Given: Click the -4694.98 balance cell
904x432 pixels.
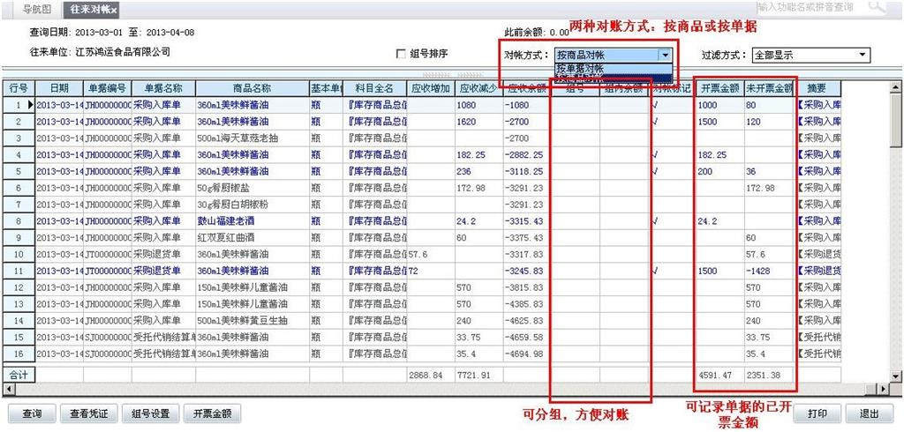Looking at the screenshot, I should click(x=525, y=353).
